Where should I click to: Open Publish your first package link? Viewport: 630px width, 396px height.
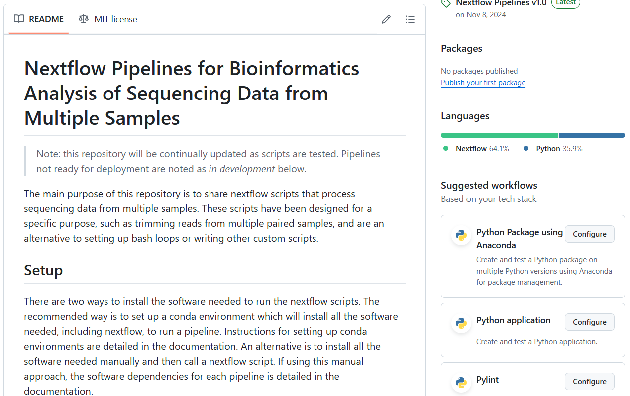click(x=483, y=83)
